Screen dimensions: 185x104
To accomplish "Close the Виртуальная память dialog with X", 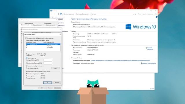I will [60, 34].
